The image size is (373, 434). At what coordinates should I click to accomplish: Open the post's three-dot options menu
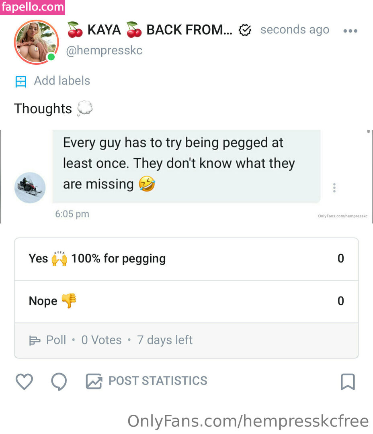click(x=350, y=31)
